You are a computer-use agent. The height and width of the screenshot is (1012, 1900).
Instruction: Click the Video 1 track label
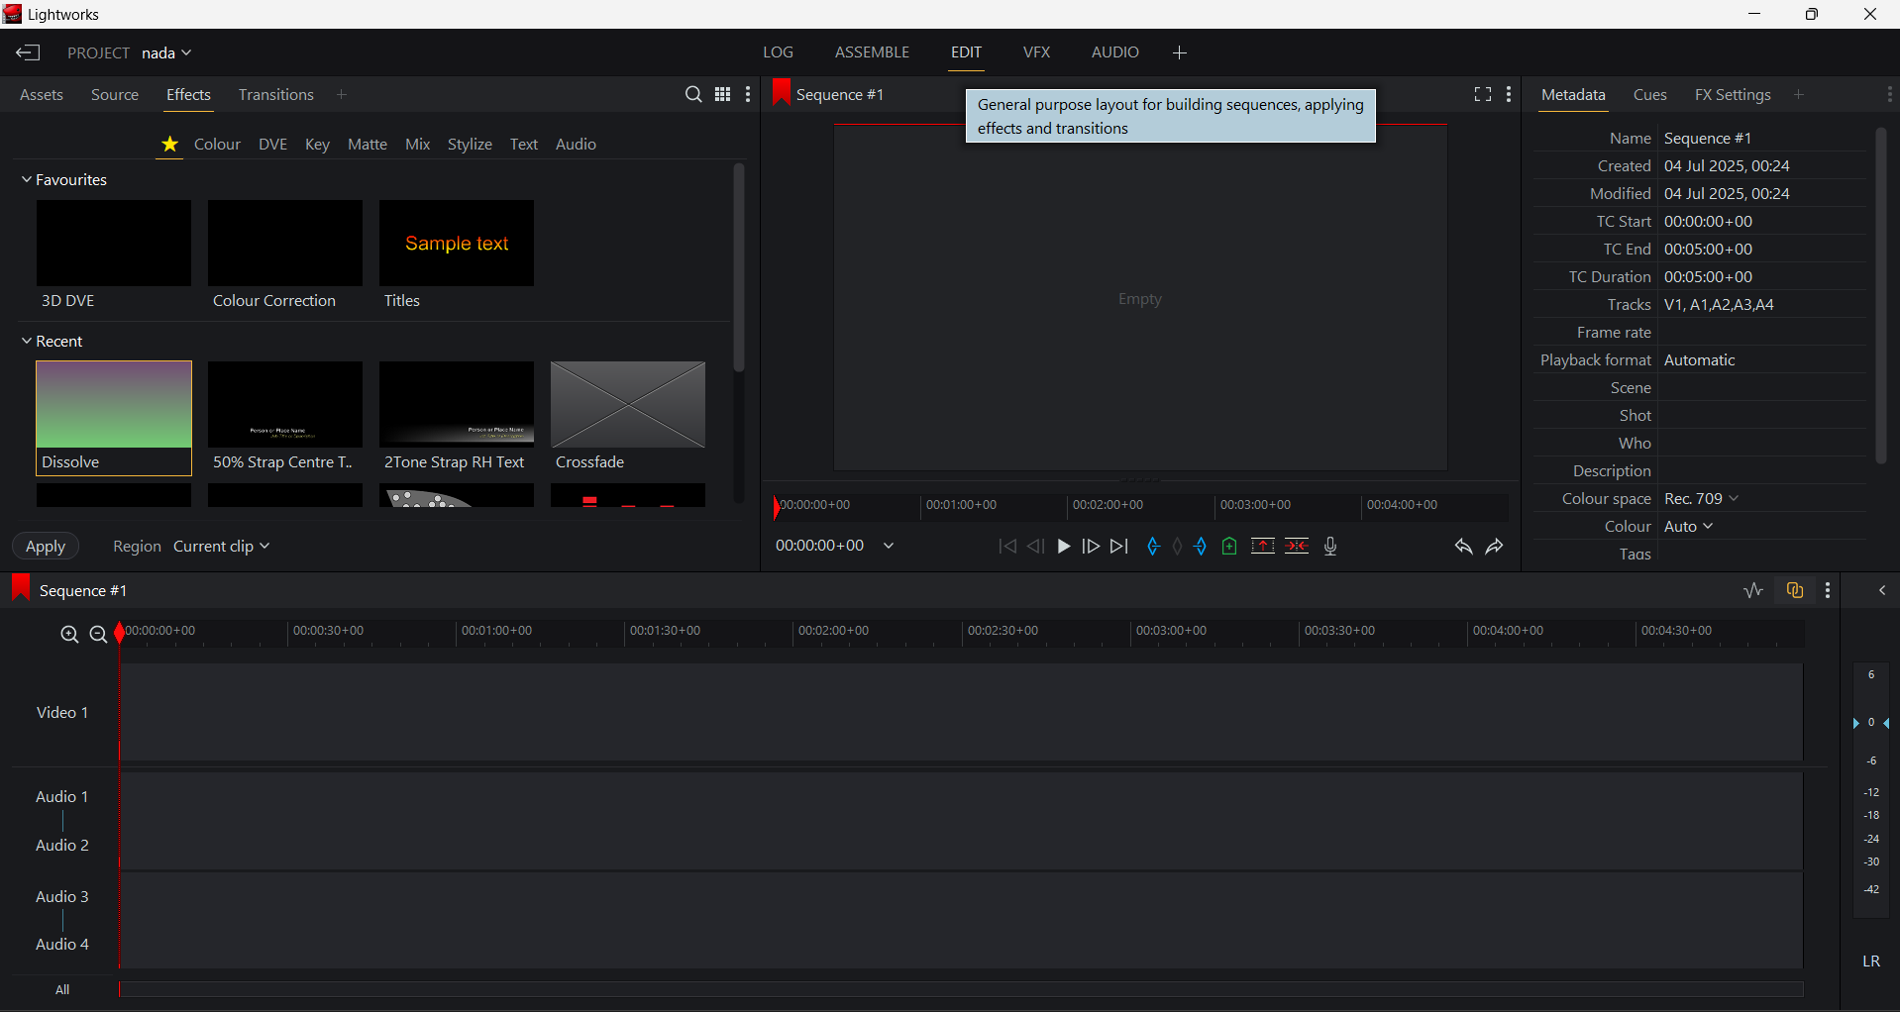point(62,713)
